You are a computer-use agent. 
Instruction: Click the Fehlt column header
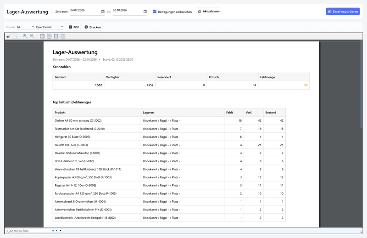coord(234,113)
